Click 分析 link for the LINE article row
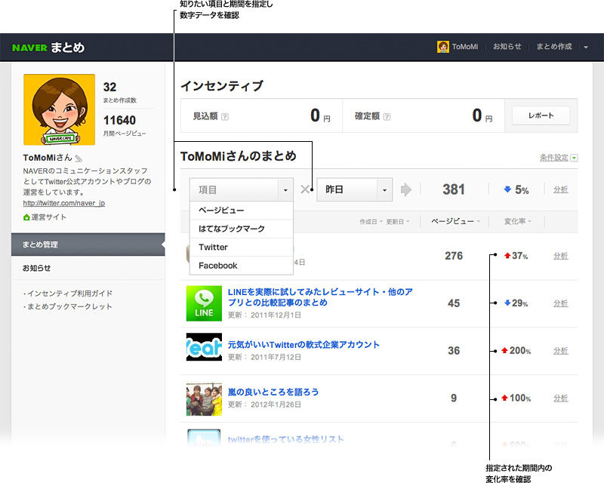 click(561, 303)
